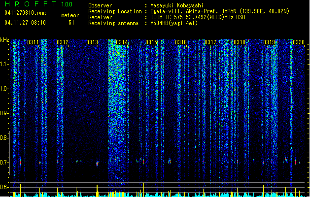Click the 0.8 kHz axis label
Screen dimensions: 310x197
pos(4,138)
